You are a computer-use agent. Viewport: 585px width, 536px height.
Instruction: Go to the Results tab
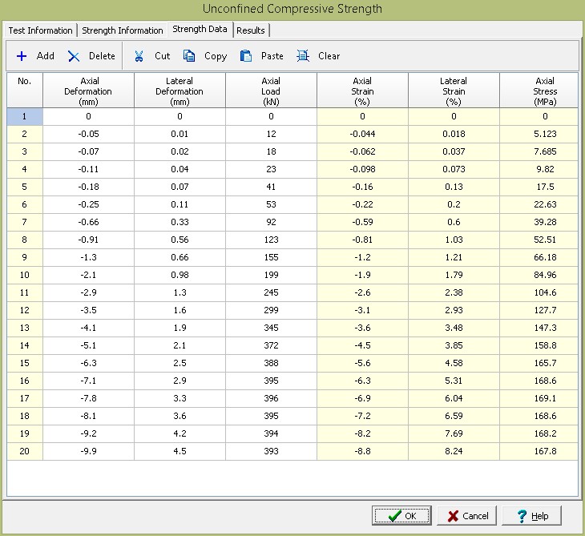(x=250, y=30)
